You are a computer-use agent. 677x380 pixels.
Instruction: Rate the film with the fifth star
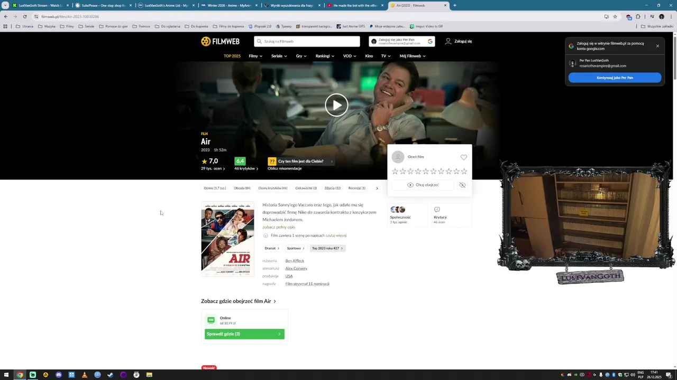tap(426, 171)
